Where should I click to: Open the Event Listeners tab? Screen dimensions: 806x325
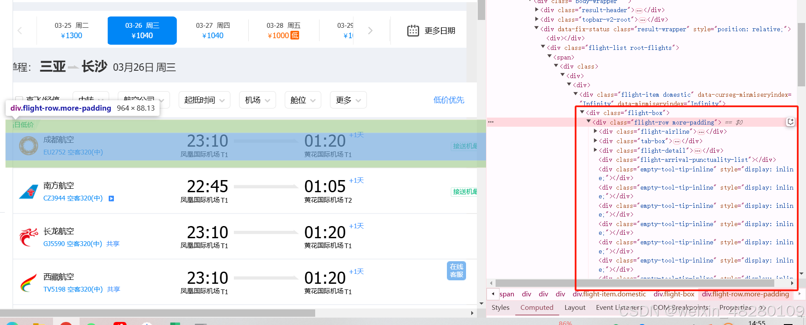click(619, 307)
